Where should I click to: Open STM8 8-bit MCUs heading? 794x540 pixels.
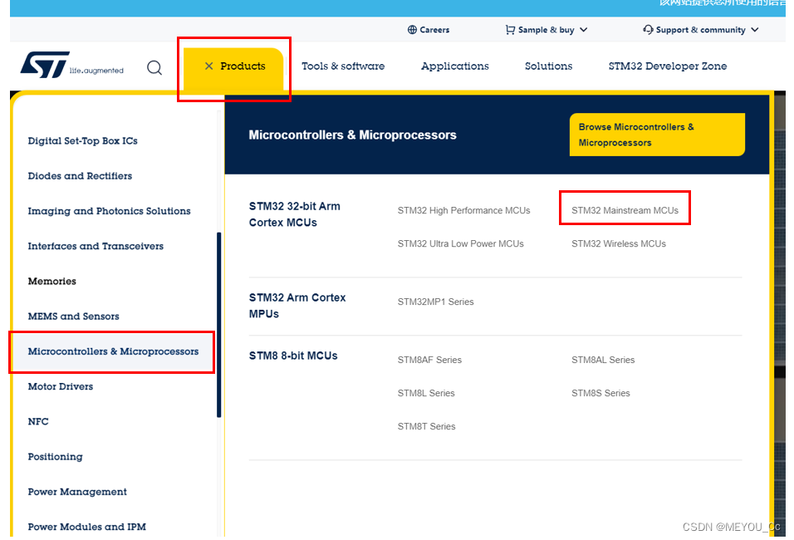[292, 356]
